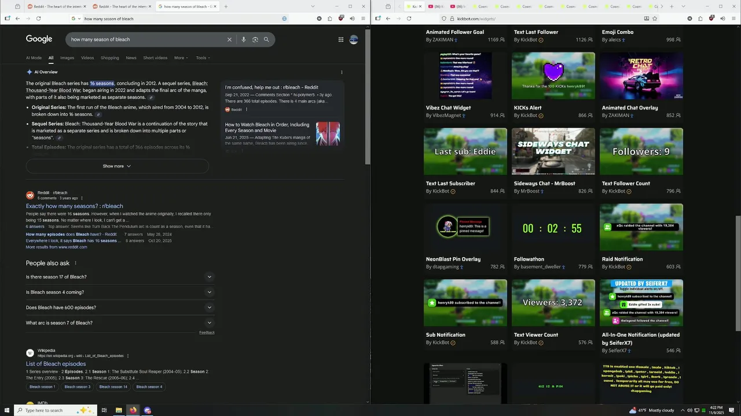Open 'Exactly how many seasons? : r/bleach' link
Image resolution: width=741 pixels, height=416 pixels.
pos(74,206)
